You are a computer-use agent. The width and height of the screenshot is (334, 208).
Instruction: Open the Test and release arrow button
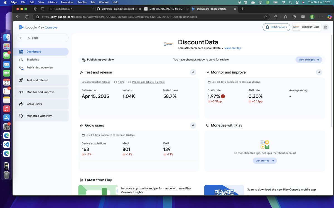pyautogui.click(x=193, y=72)
